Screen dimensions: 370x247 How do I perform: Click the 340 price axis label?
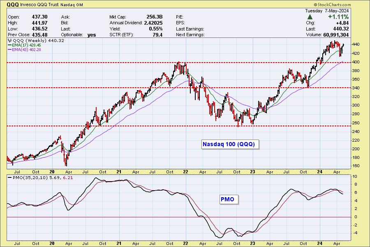click(356, 88)
